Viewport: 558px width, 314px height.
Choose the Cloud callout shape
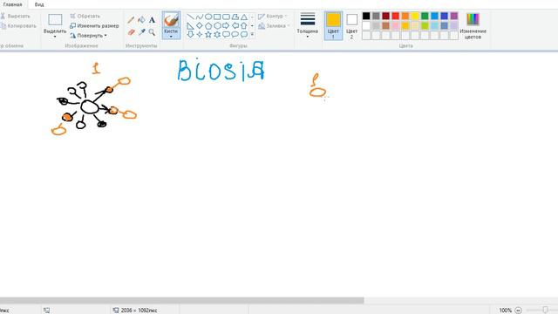(x=244, y=35)
